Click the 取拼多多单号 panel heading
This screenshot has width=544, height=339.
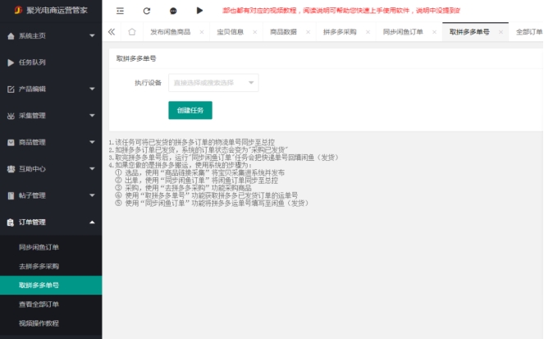[136, 58]
